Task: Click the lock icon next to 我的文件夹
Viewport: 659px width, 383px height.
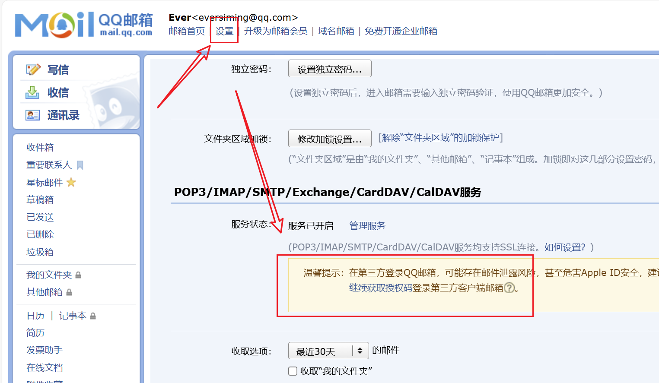Action: click(78, 275)
